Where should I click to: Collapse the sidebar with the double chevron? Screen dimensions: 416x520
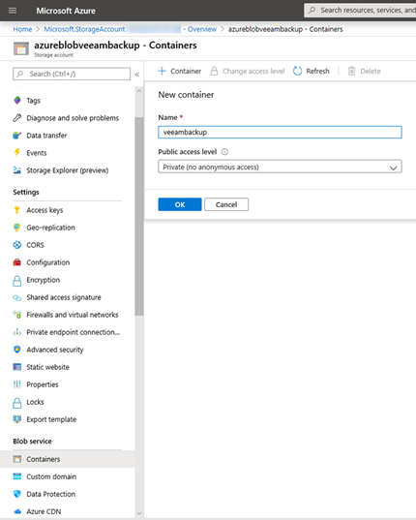click(x=137, y=75)
